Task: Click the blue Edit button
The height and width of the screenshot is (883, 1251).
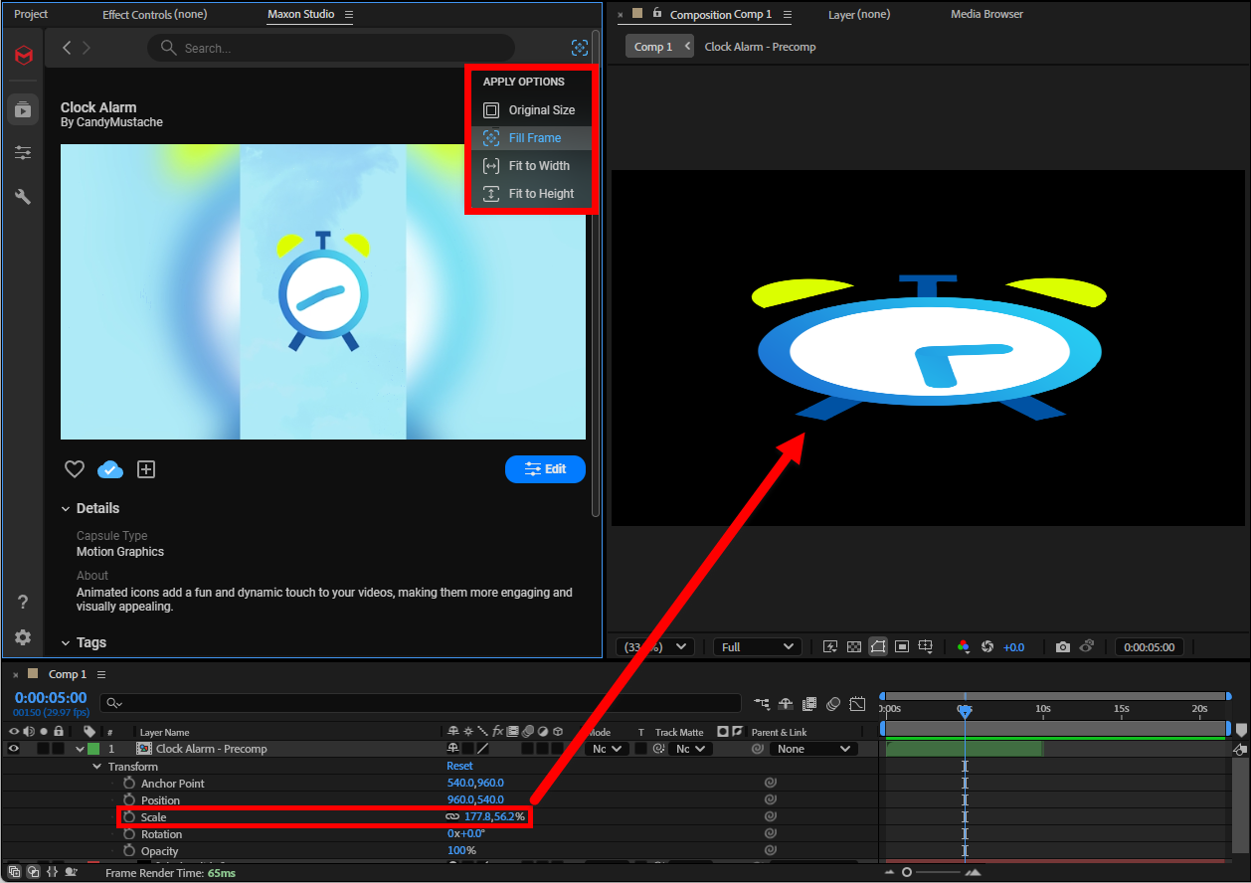Action: (x=545, y=469)
